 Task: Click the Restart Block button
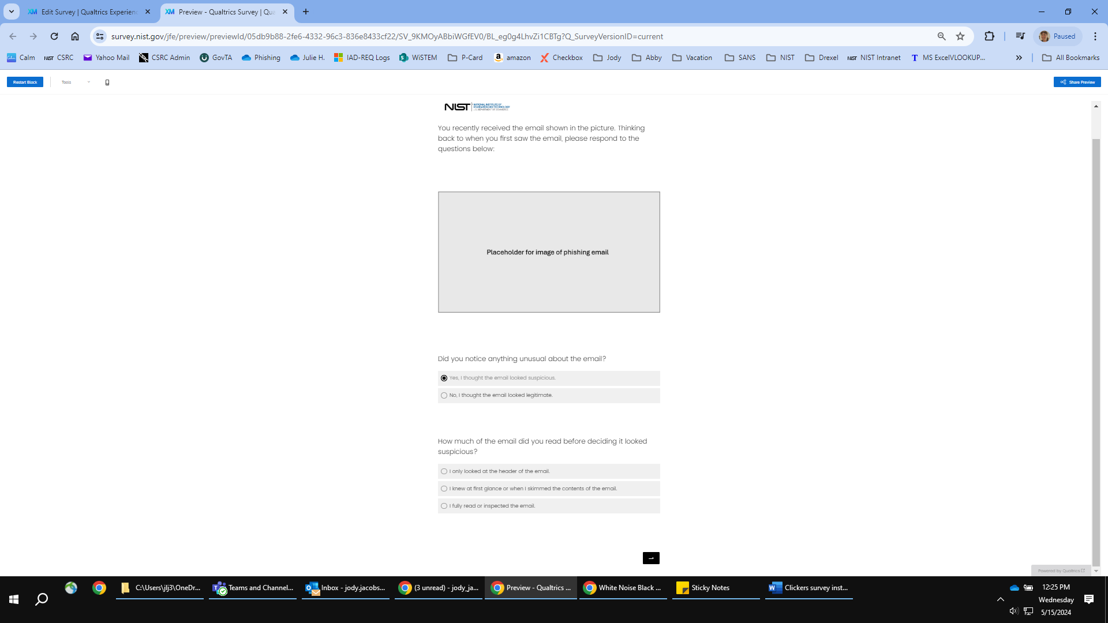[x=25, y=82]
